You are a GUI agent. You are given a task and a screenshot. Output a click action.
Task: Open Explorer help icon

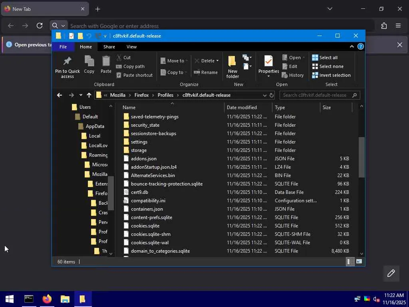(361, 46)
